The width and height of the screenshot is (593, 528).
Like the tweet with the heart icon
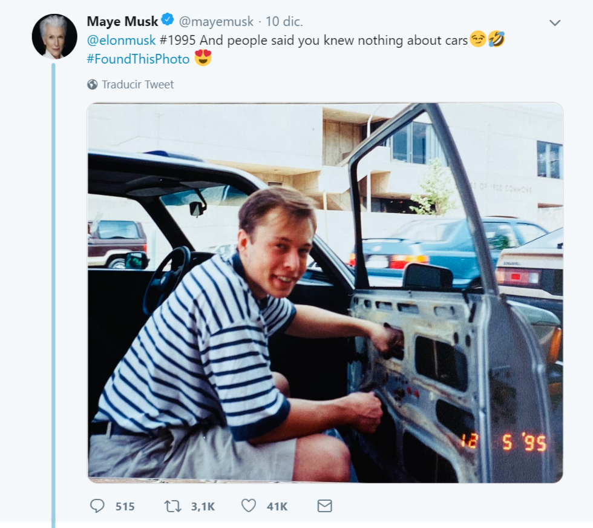[x=249, y=506]
